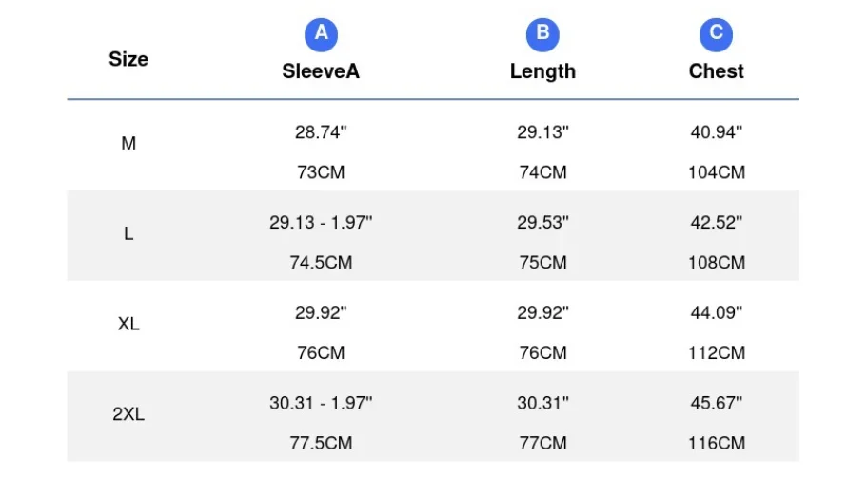Click the 75CM length measurement
The width and height of the screenshot is (848, 479).
(x=542, y=263)
